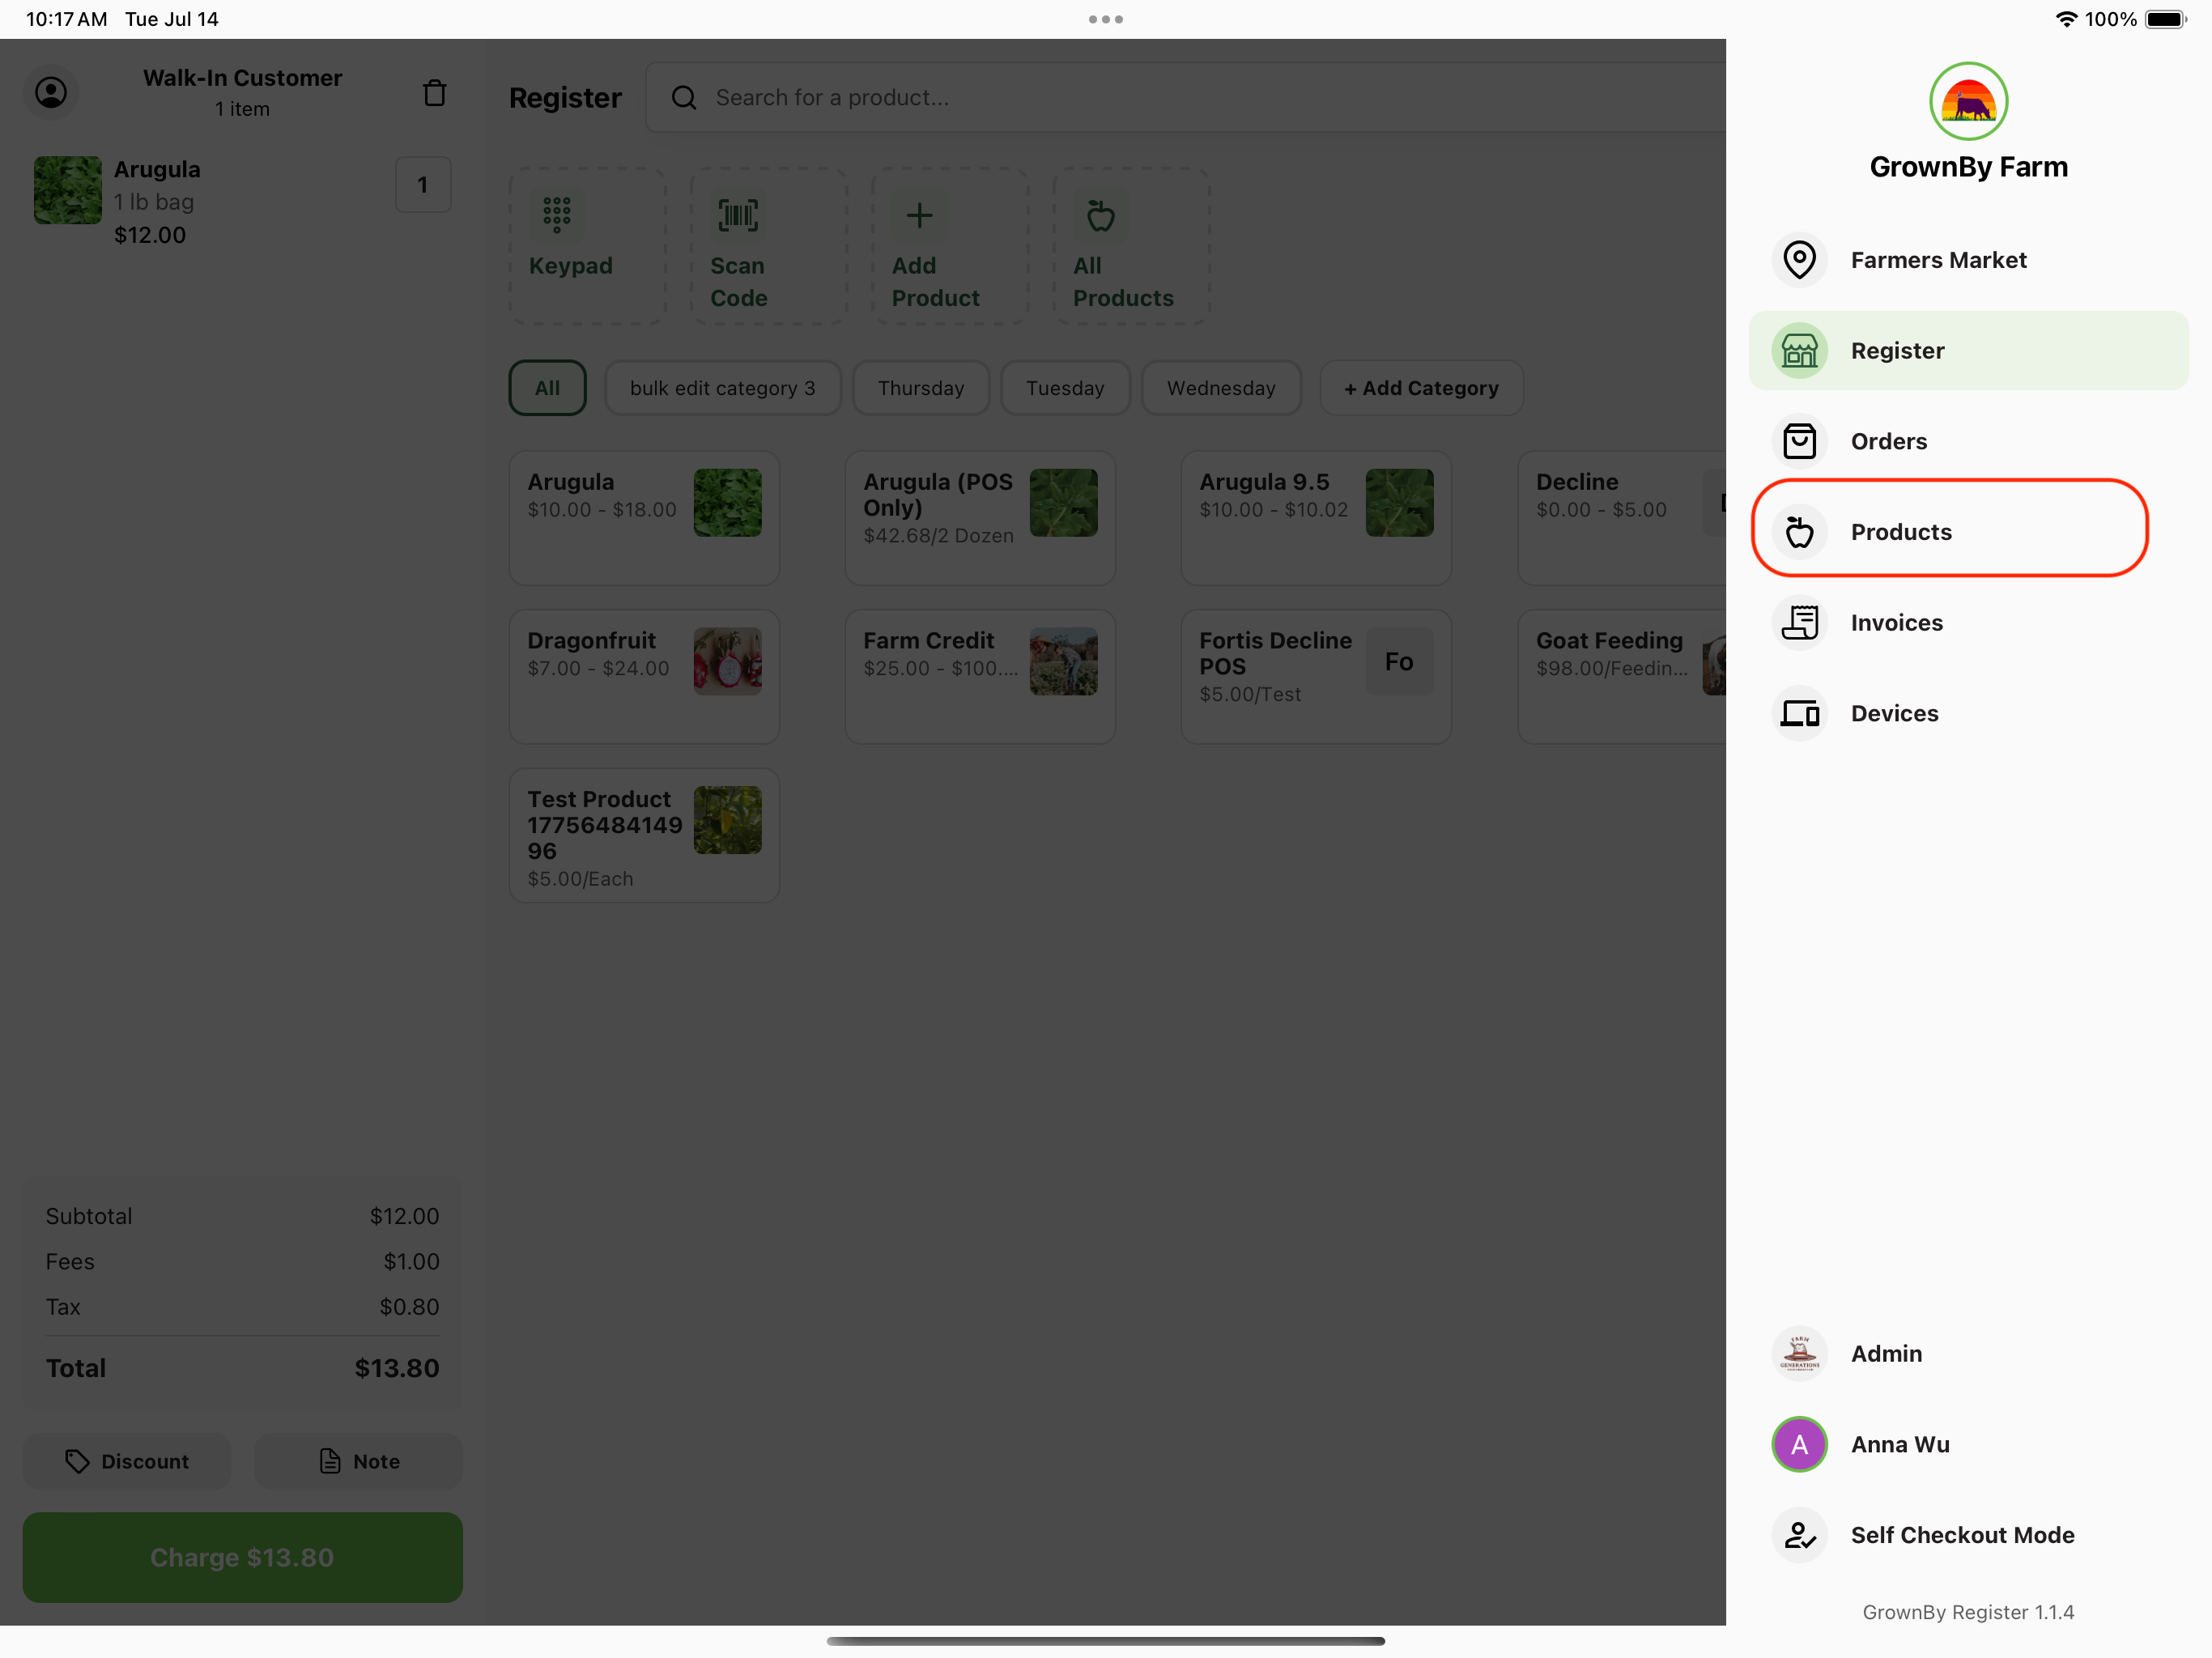
Task: Open the Scan Code barcode tile
Action: click(768, 246)
